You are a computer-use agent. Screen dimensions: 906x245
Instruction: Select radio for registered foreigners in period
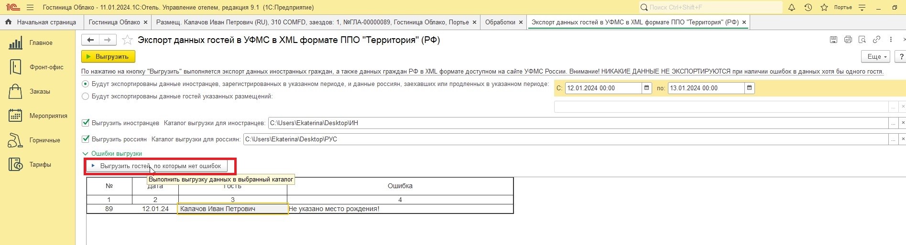(x=86, y=84)
